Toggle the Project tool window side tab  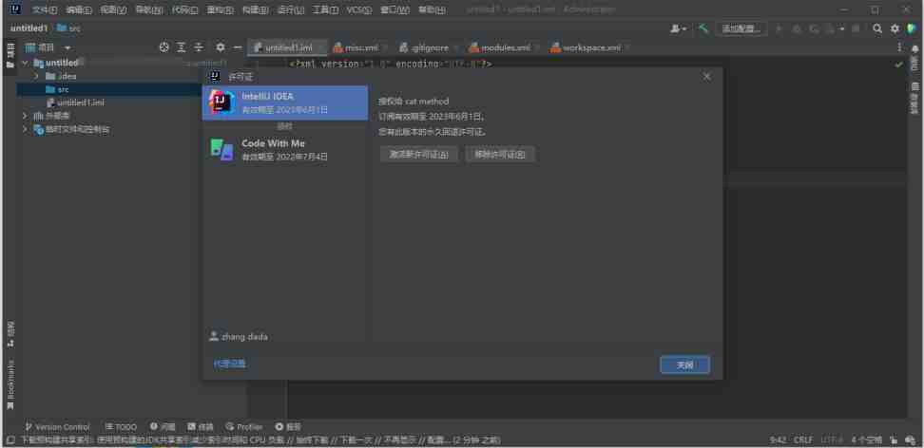[x=10, y=54]
